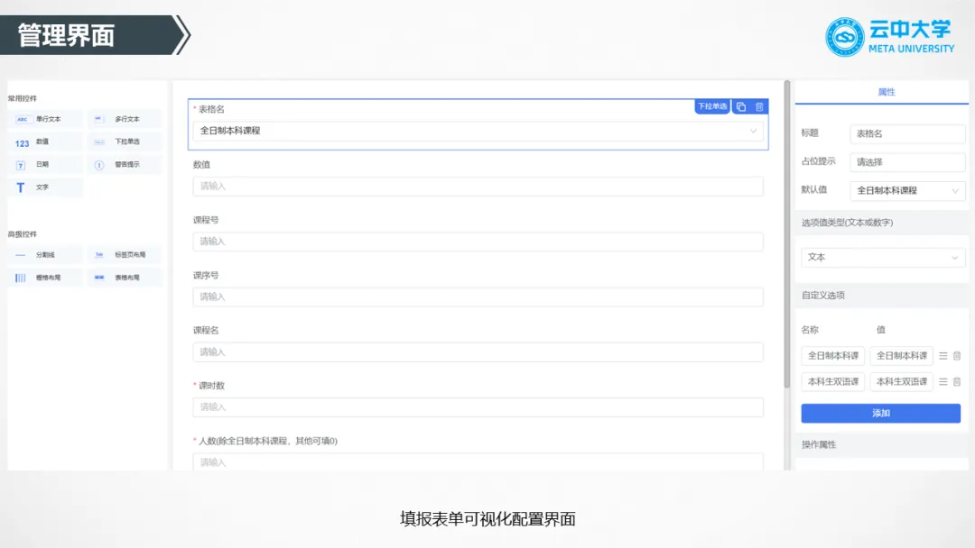Click the 管理界面 title banner
Screen dimensions: 975x548
pyautogui.click(x=95, y=35)
